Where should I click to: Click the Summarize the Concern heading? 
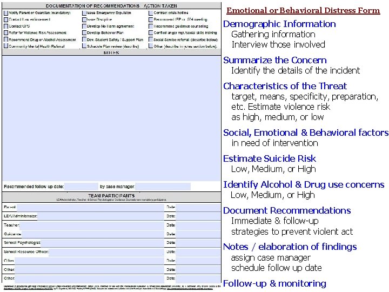(x=275, y=60)
